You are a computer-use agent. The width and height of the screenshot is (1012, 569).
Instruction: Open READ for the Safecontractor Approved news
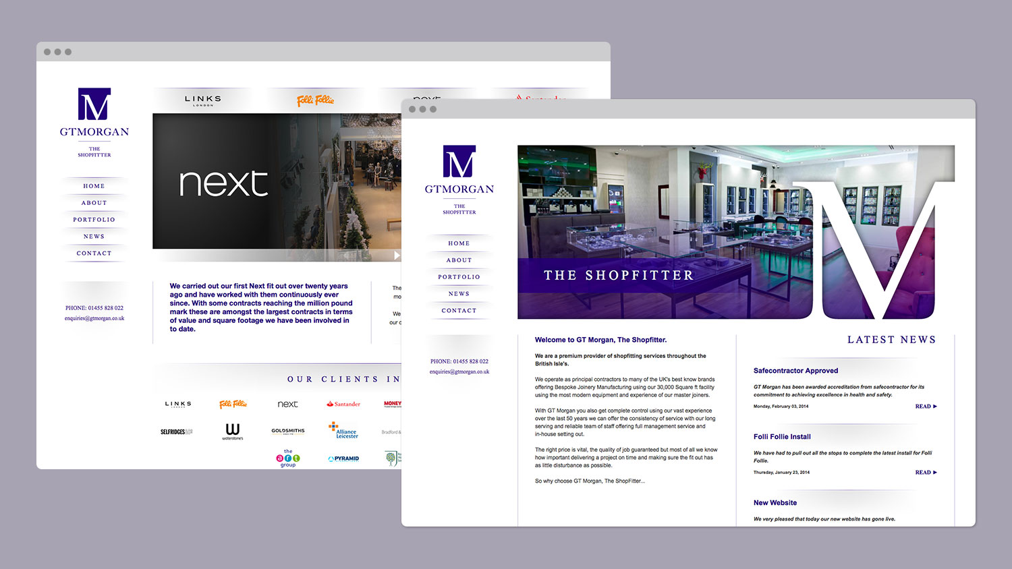click(926, 407)
